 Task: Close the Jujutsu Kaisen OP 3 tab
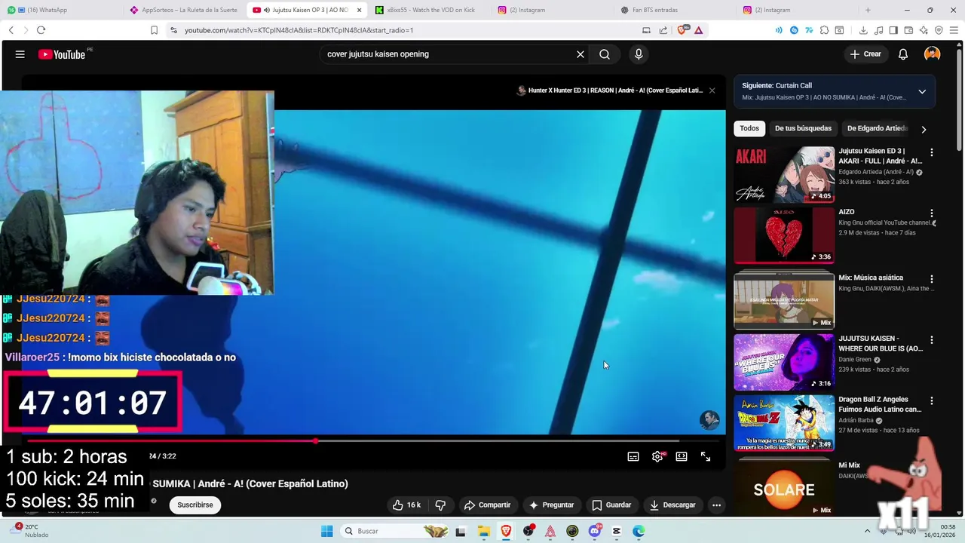pyautogui.click(x=359, y=10)
